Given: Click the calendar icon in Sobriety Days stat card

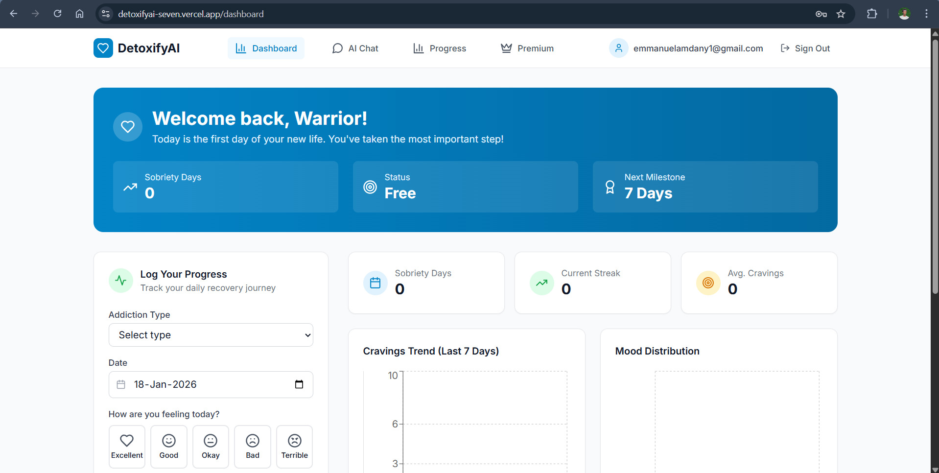Looking at the screenshot, I should pyautogui.click(x=376, y=283).
